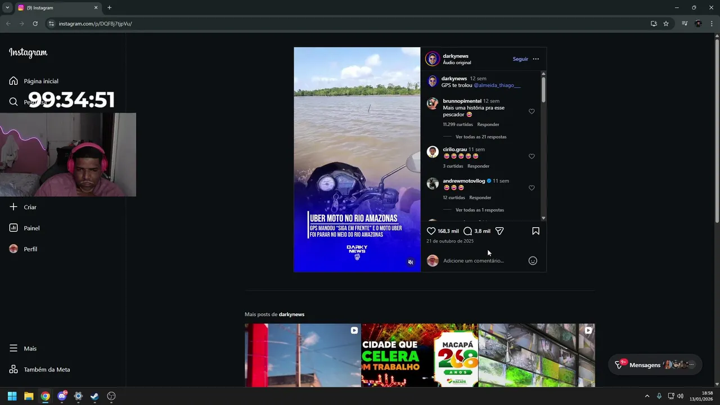
Task: Reply to andrewmotovlog's comment
Action: (x=480, y=197)
